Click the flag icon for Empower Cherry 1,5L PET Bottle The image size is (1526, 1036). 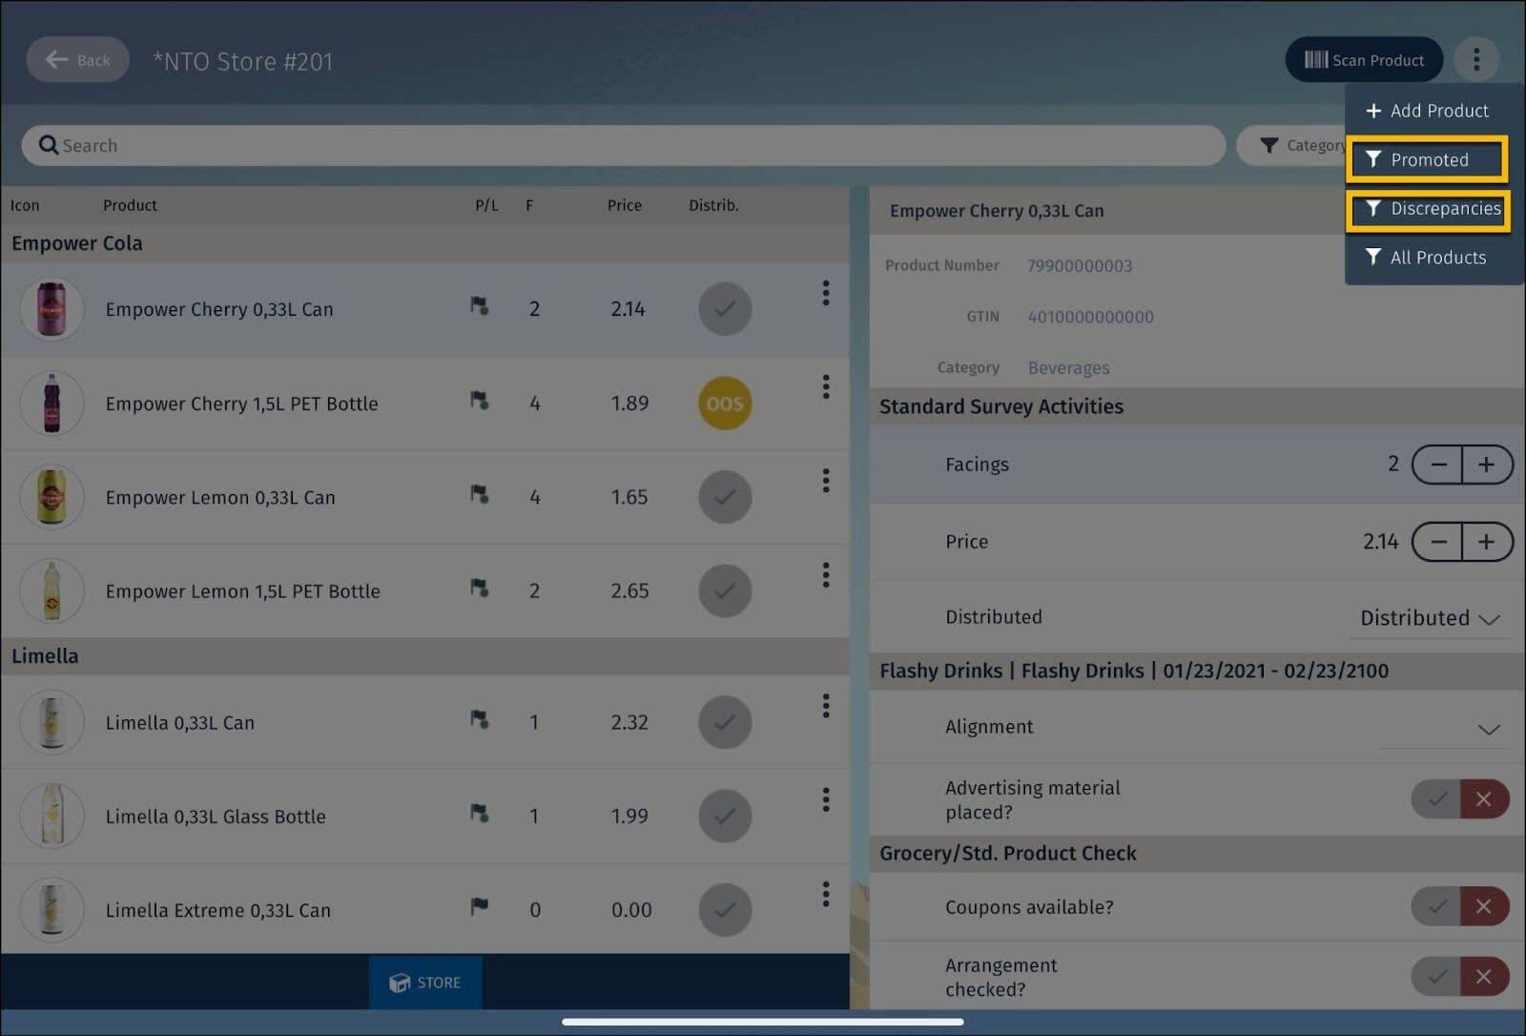click(480, 401)
